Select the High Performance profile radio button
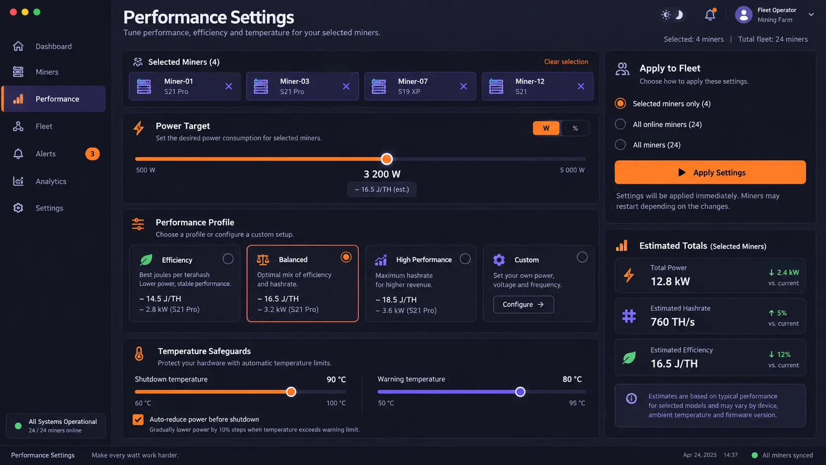This screenshot has height=465, width=826. click(465, 259)
